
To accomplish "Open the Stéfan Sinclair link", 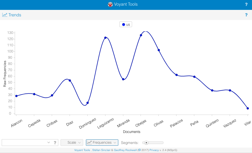I will point(101,150).
